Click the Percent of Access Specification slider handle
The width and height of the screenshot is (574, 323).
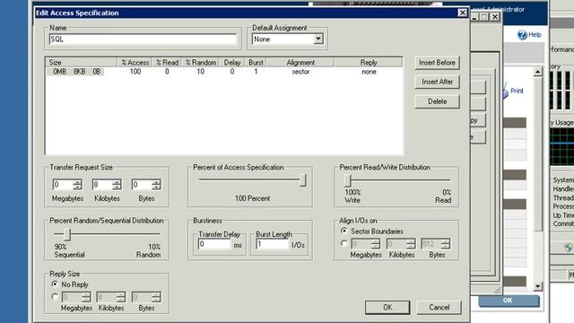coord(303,179)
